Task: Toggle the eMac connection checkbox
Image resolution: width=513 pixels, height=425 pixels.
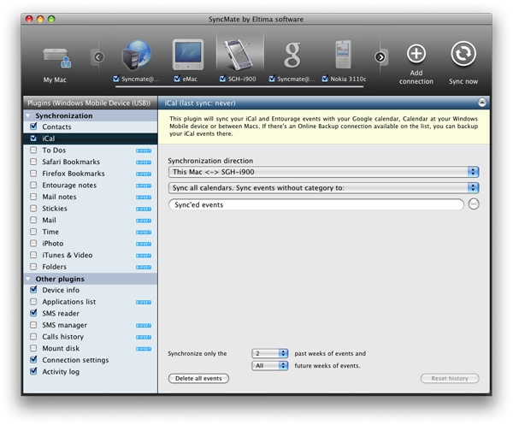Action: (x=177, y=79)
